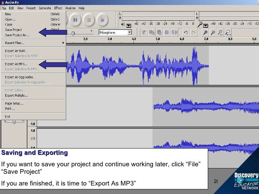
Task: Click the Fit Selection in window icon
Action: pos(220,32)
